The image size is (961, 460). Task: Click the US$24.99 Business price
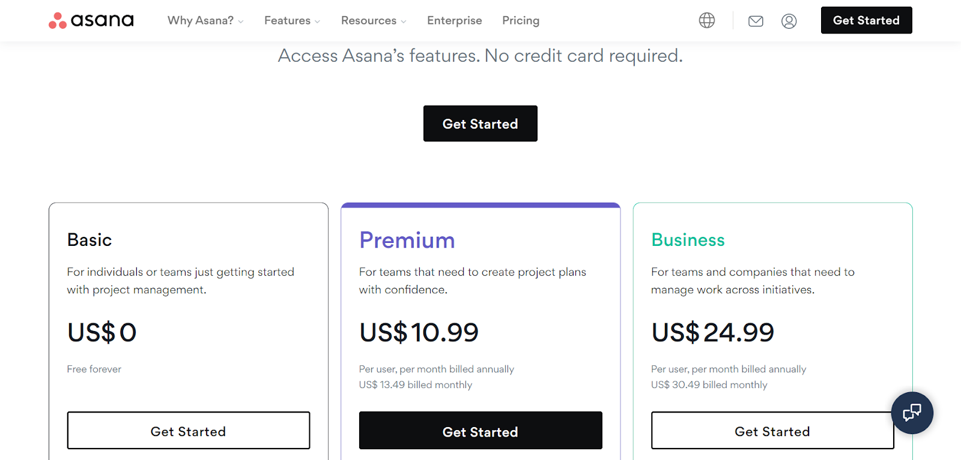click(x=712, y=332)
